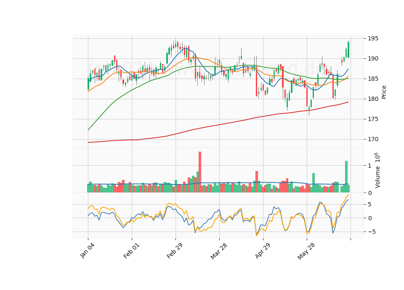Select the 1 tick on the Volume axis

point(370,166)
